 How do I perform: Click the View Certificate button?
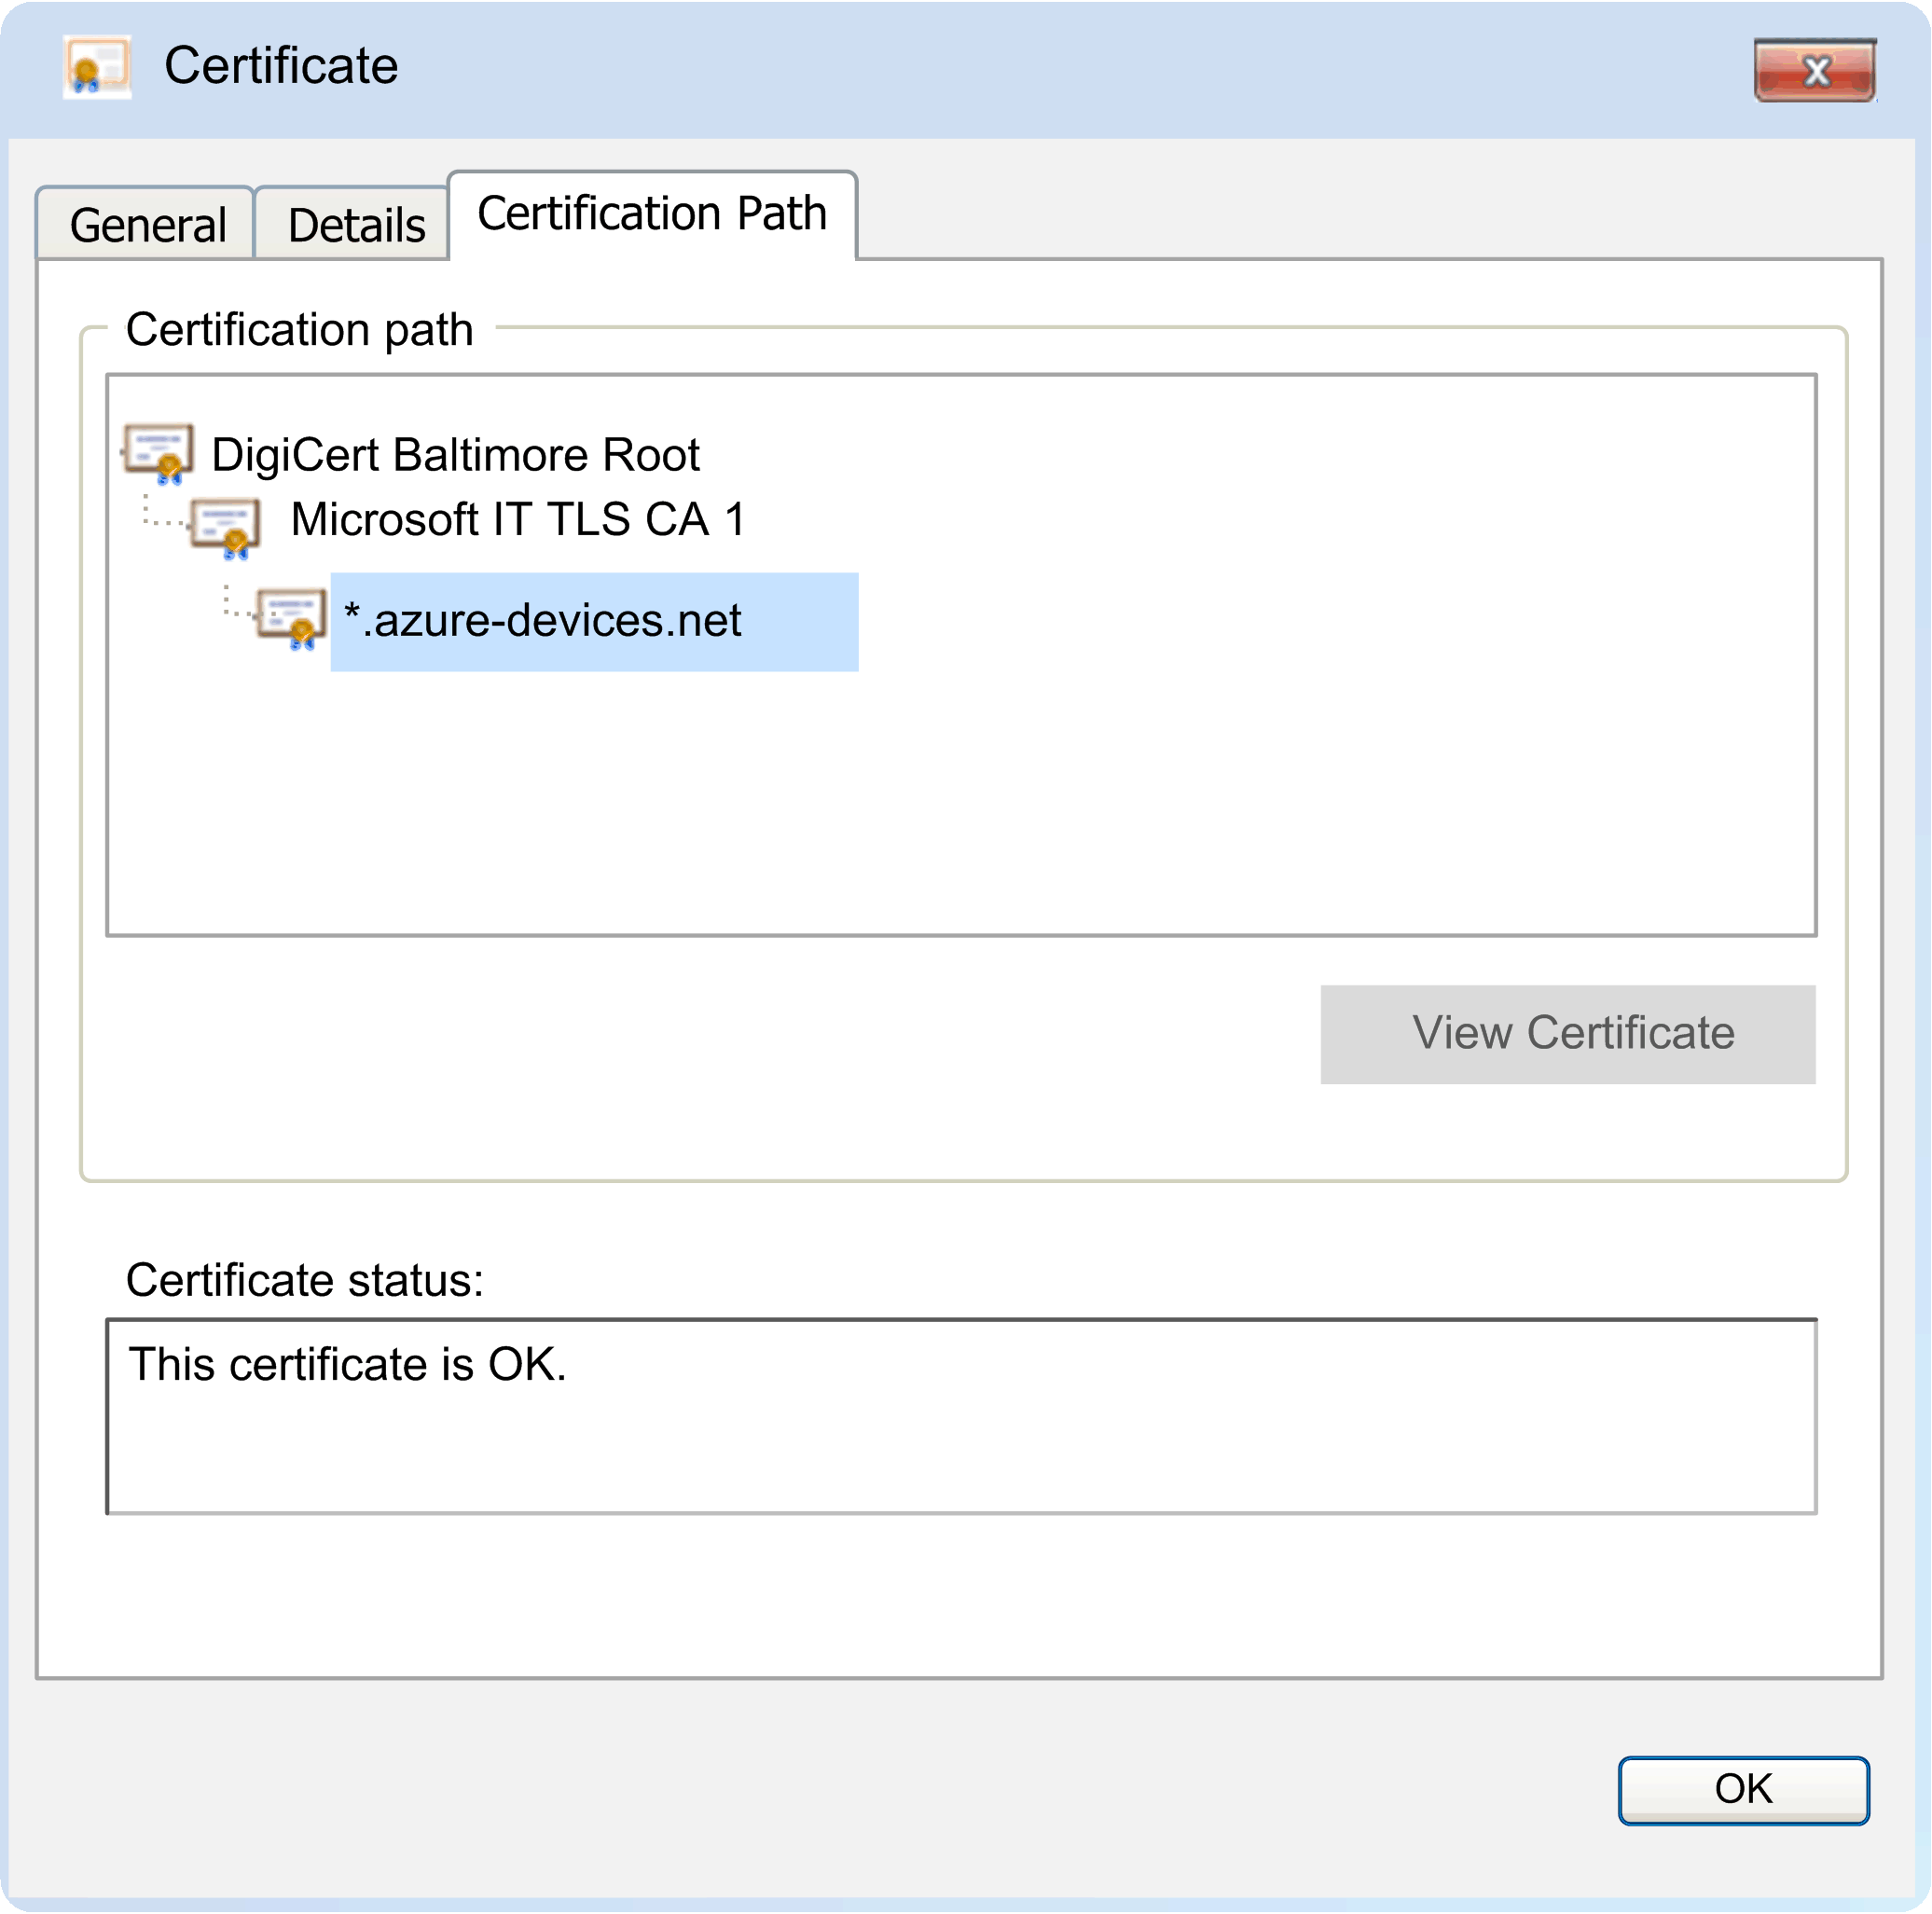coord(1568,1034)
